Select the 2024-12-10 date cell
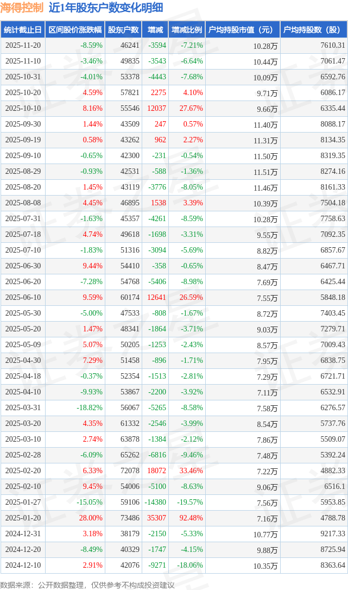Image resolution: width=348 pixels, height=590 pixels. tap(23, 566)
